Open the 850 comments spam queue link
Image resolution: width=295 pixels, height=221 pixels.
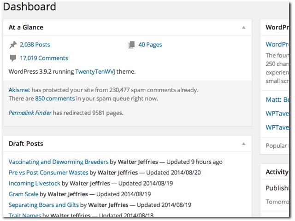click(x=55, y=99)
